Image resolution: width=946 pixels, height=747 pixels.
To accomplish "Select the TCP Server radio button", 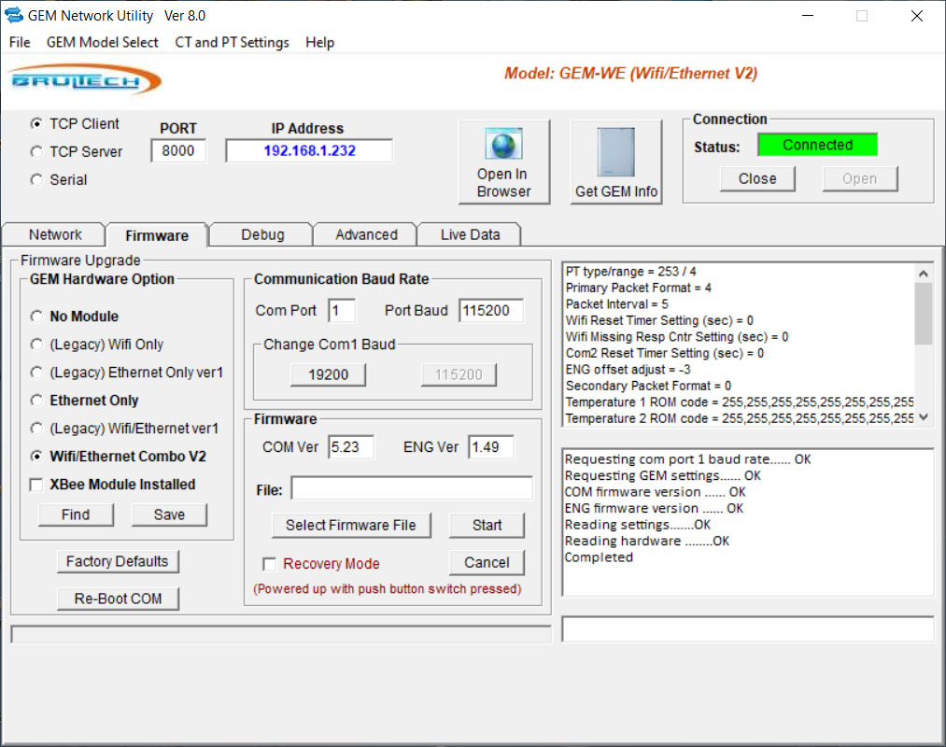I will pos(36,151).
